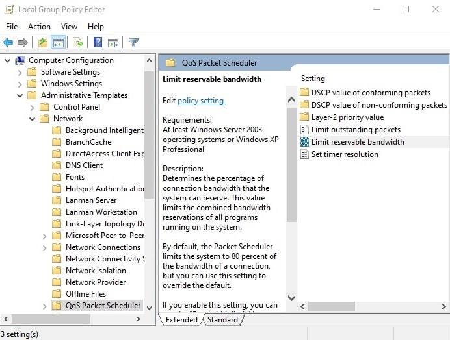450x340 pixels.
Task: Click the Setting column header
Action: pyautogui.click(x=313, y=79)
